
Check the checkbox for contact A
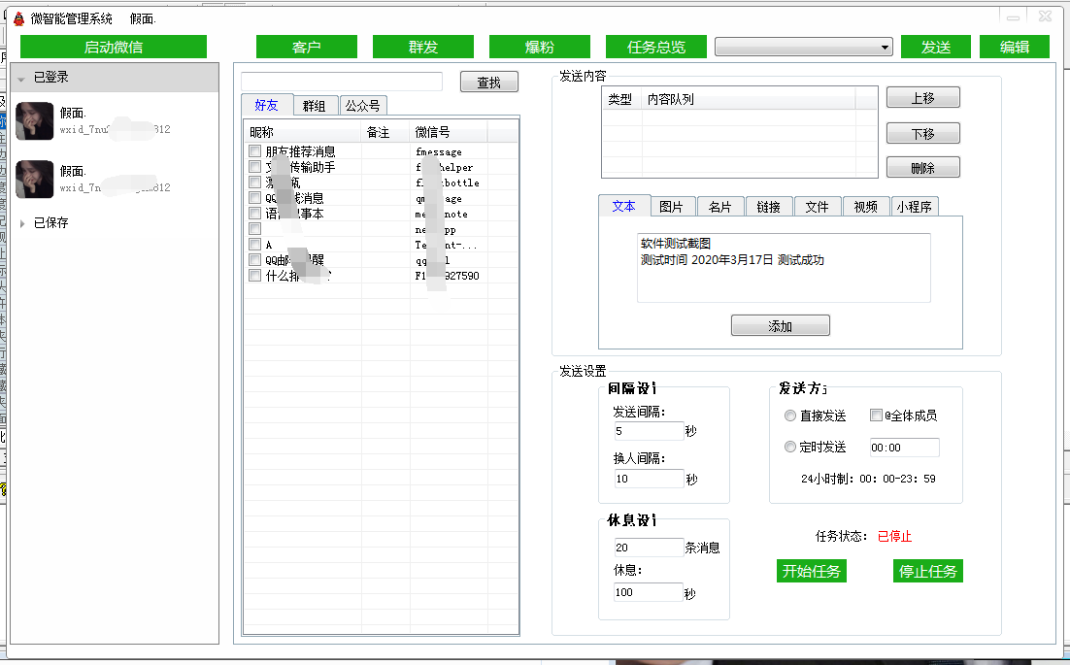coord(254,245)
